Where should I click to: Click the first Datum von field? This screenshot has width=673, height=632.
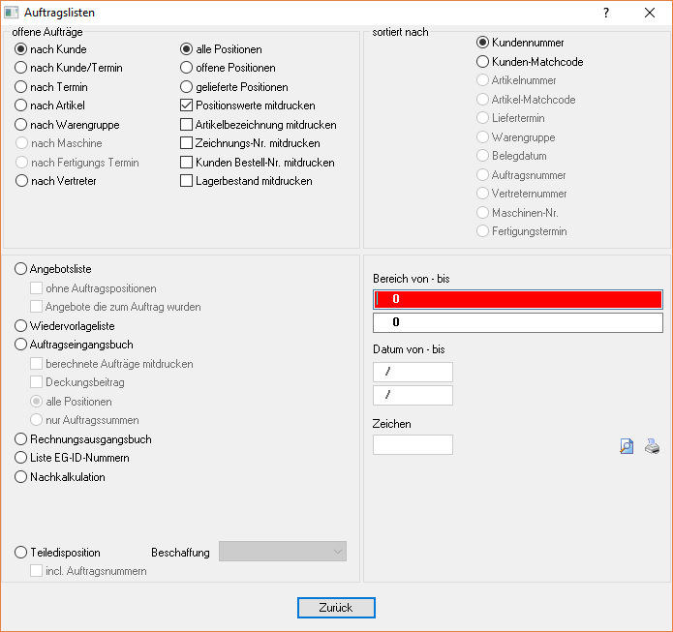tap(413, 372)
